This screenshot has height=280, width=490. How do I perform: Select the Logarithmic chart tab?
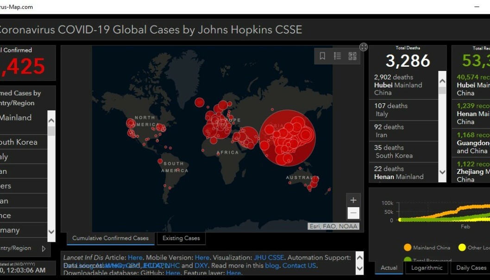pos(427,268)
